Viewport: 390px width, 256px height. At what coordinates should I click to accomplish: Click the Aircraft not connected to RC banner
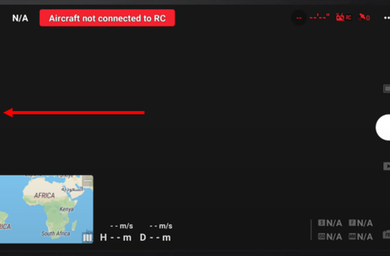pyautogui.click(x=107, y=18)
